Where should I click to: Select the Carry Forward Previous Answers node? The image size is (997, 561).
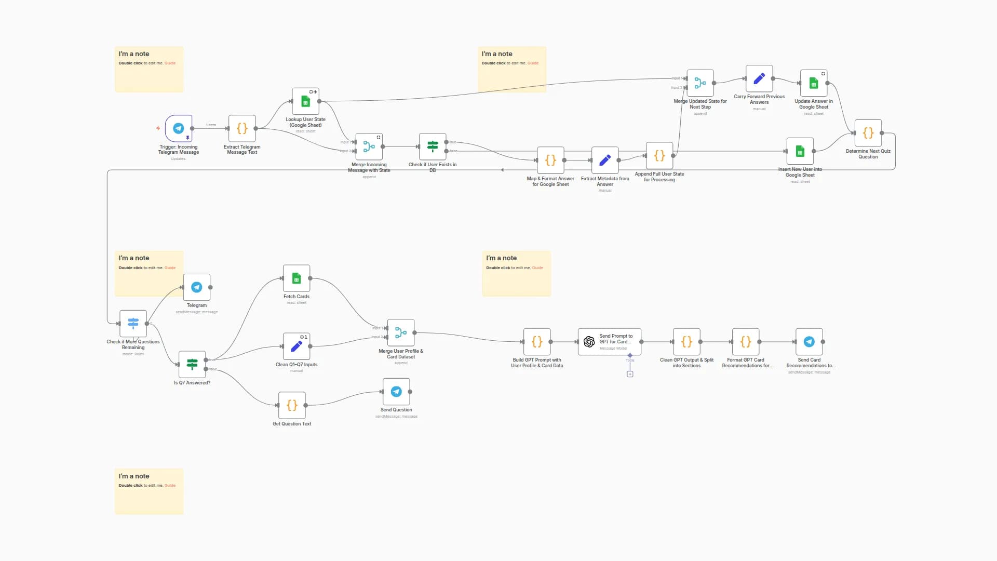759,79
